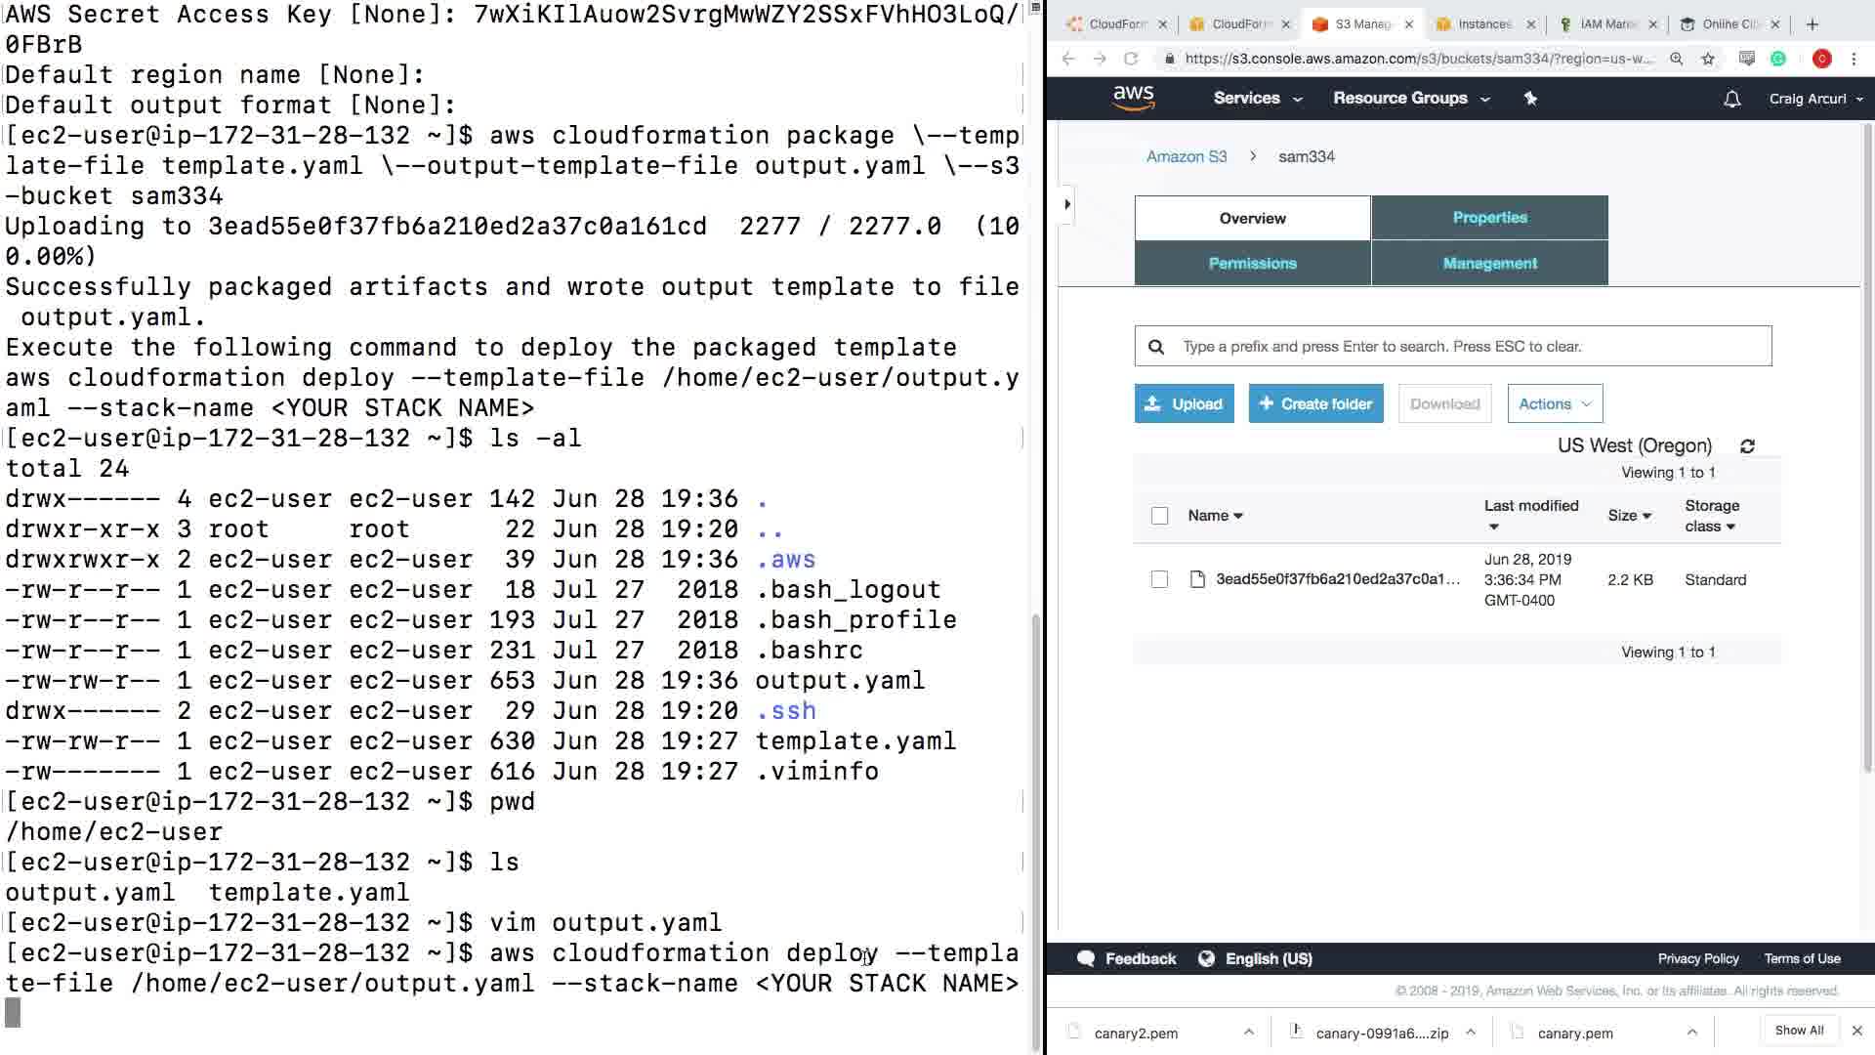
Task: Open a new browser tab
Action: (1812, 24)
